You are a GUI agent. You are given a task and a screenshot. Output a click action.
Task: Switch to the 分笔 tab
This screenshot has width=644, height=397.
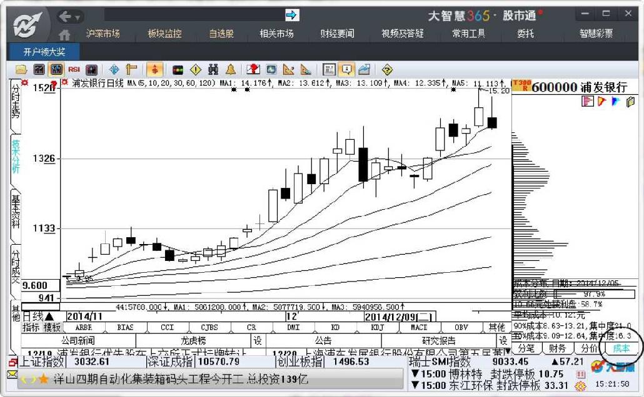(526, 348)
